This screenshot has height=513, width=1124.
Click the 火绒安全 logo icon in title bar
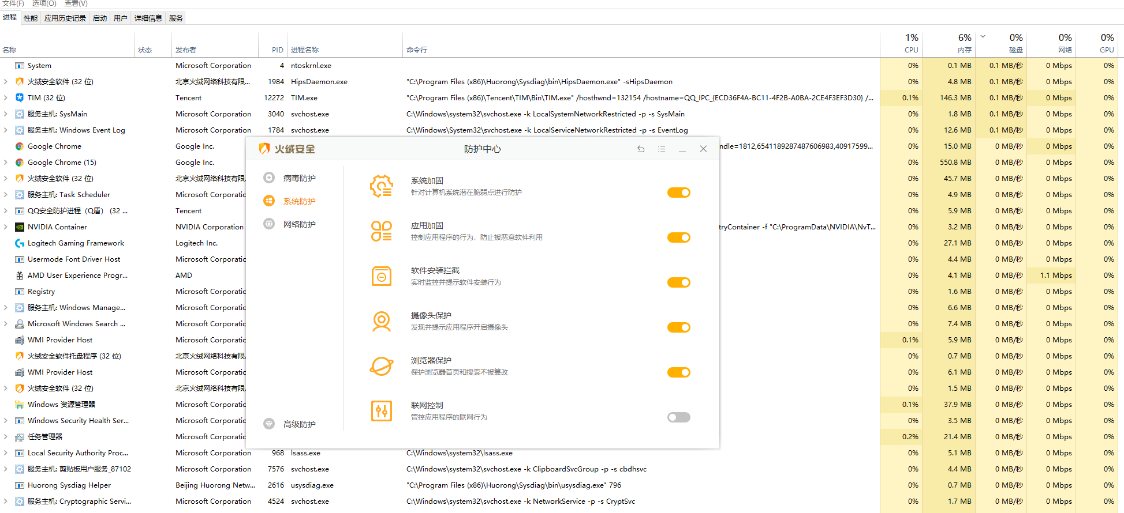[264, 149]
